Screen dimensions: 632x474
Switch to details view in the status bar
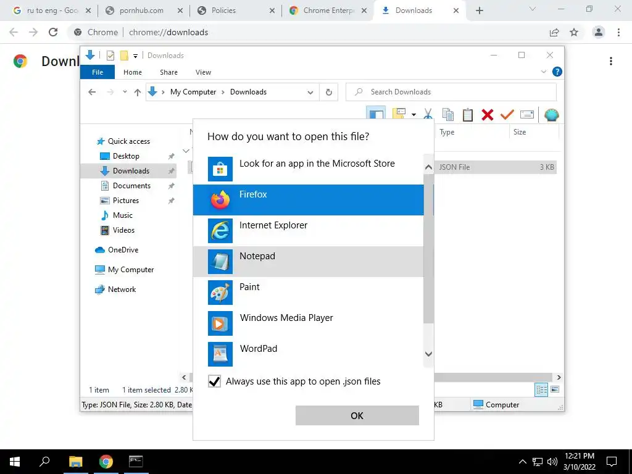[x=541, y=389]
